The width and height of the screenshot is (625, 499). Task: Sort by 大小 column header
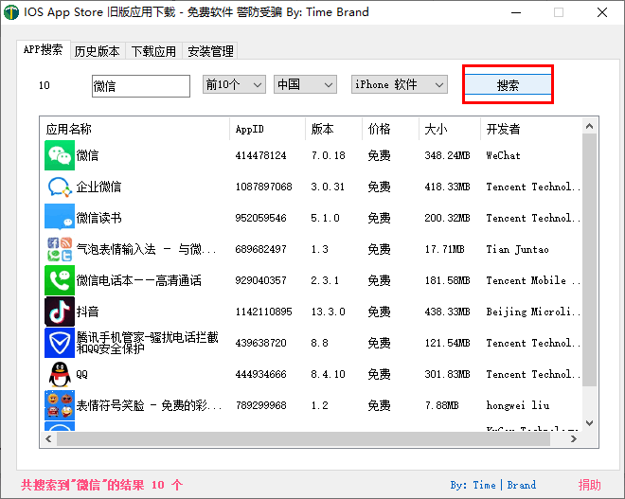(450, 129)
